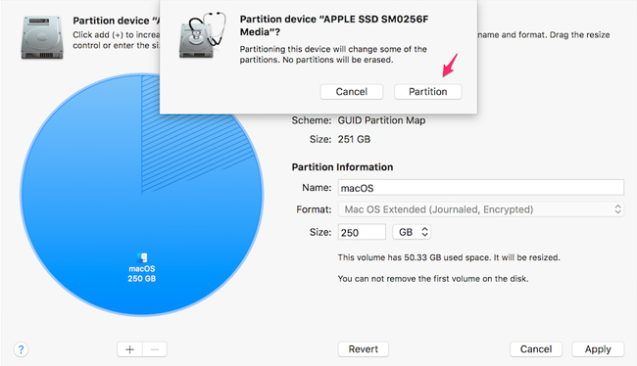637x366 pixels.
Task: Click the macOS volume icon in pie chart
Action: pyautogui.click(x=142, y=257)
